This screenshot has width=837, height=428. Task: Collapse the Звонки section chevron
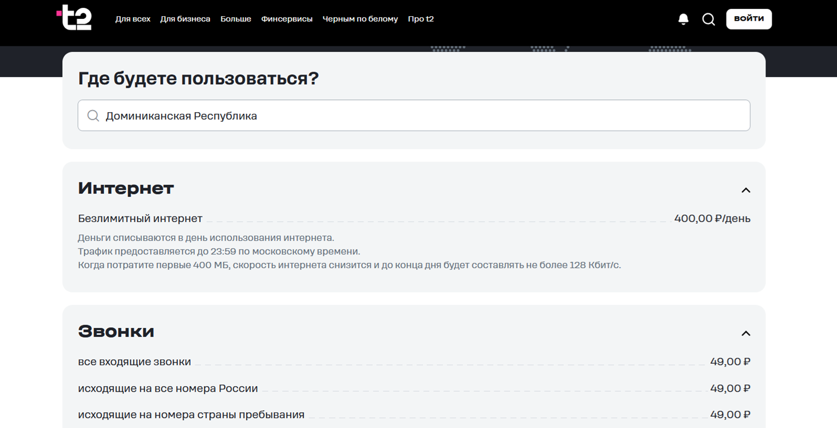pyautogui.click(x=745, y=334)
